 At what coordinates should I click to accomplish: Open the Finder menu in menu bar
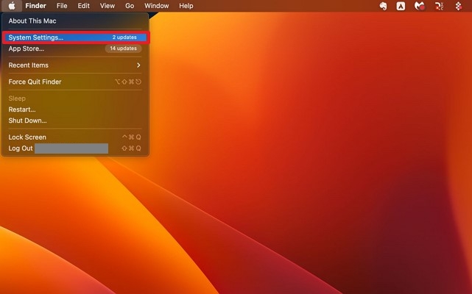[35, 6]
